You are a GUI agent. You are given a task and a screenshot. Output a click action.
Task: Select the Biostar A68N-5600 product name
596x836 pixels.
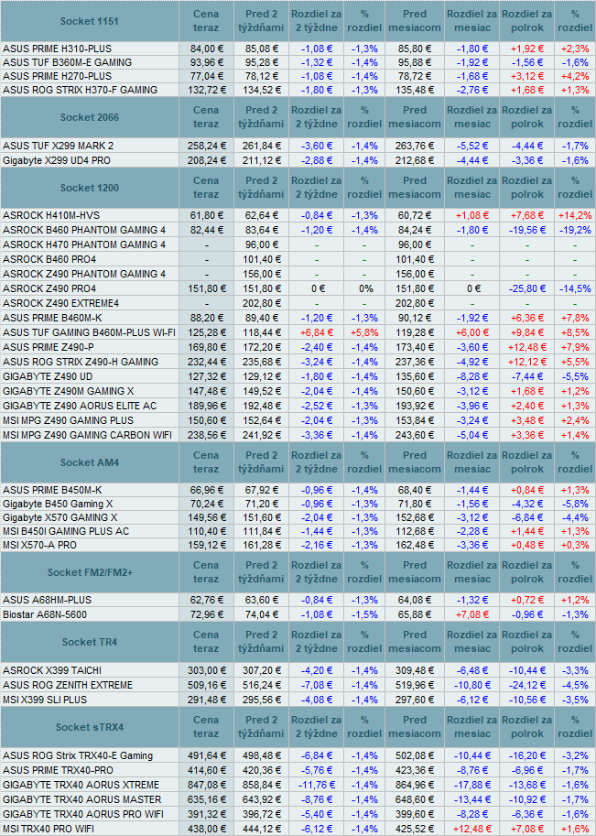click(45, 614)
